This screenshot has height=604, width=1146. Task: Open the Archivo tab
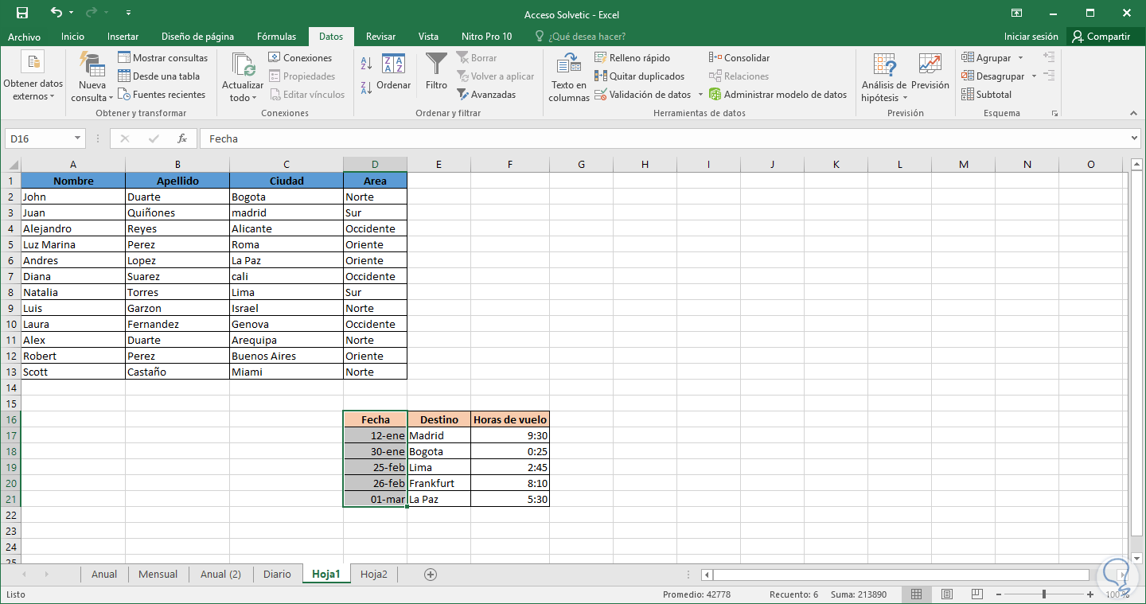point(24,37)
